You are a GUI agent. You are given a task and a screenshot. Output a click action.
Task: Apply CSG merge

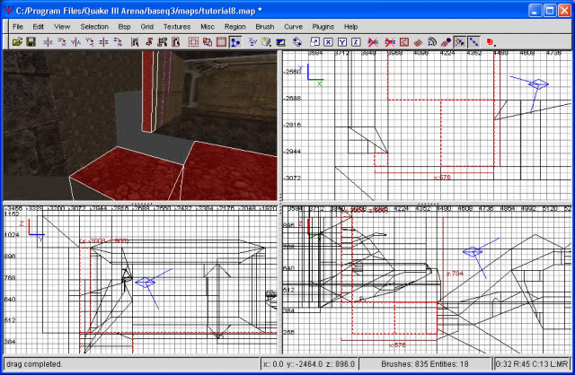pyautogui.click(x=208, y=42)
